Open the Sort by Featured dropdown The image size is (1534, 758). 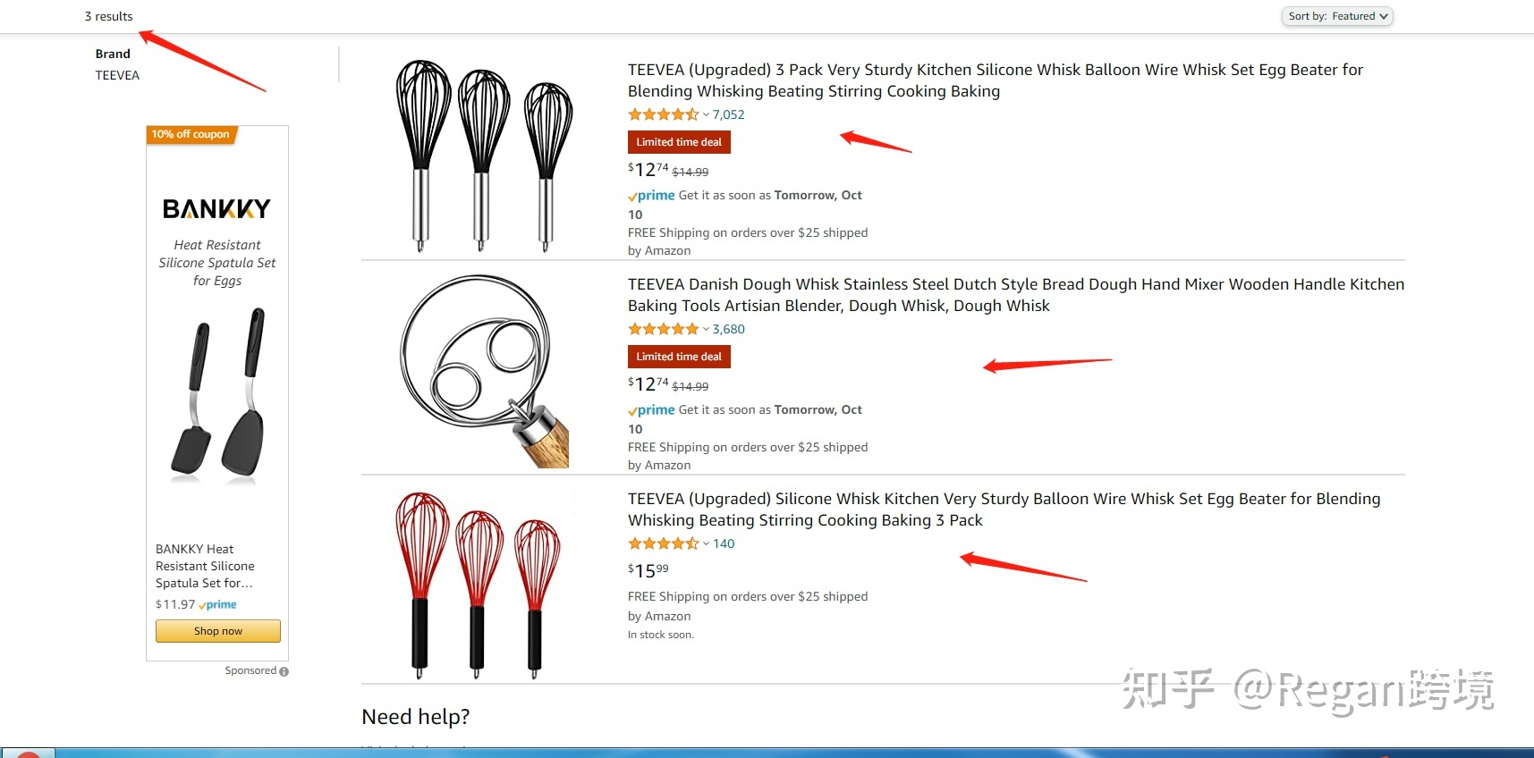point(1337,16)
